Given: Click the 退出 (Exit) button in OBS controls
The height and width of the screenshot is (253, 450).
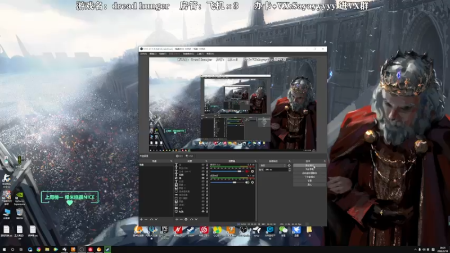Looking at the screenshot, I should click(x=310, y=184).
